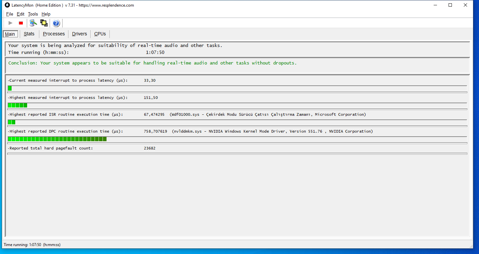Screen dimensions: 479x254
Task: Switch to the Stats tab
Action: pos(29,34)
